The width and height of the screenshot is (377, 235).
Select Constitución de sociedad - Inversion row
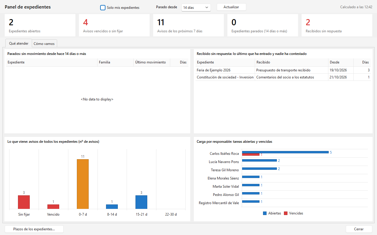(x=283, y=77)
